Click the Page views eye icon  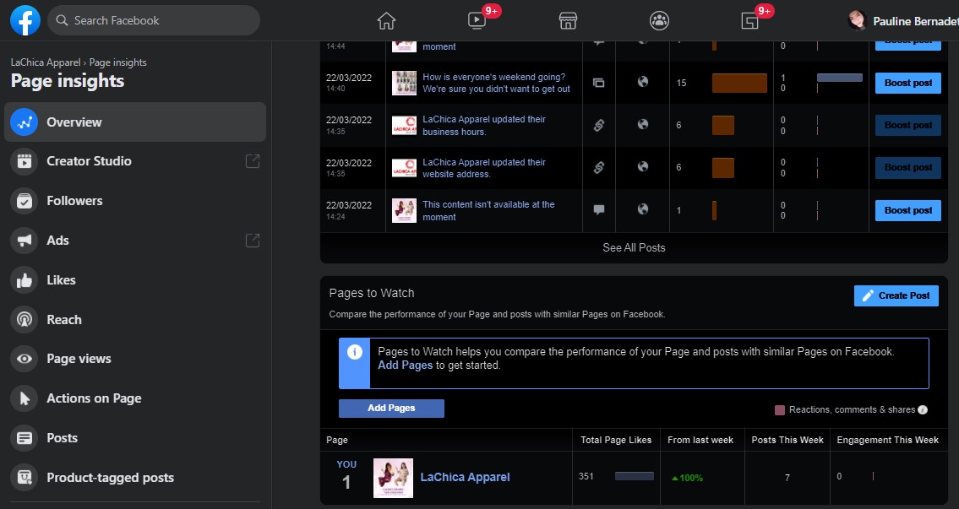coord(25,359)
